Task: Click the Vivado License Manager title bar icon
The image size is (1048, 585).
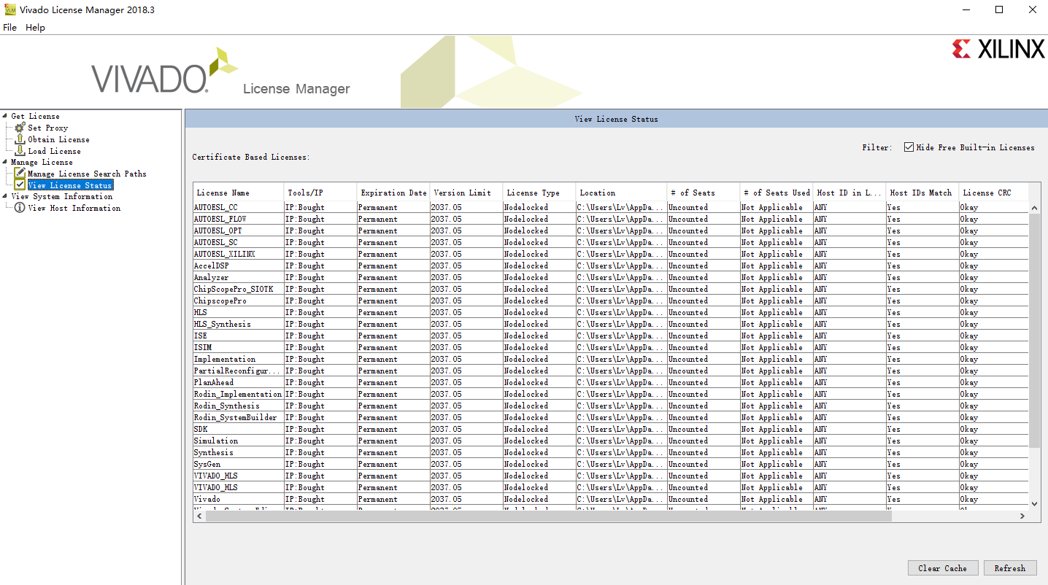Action: tap(10, 9)
